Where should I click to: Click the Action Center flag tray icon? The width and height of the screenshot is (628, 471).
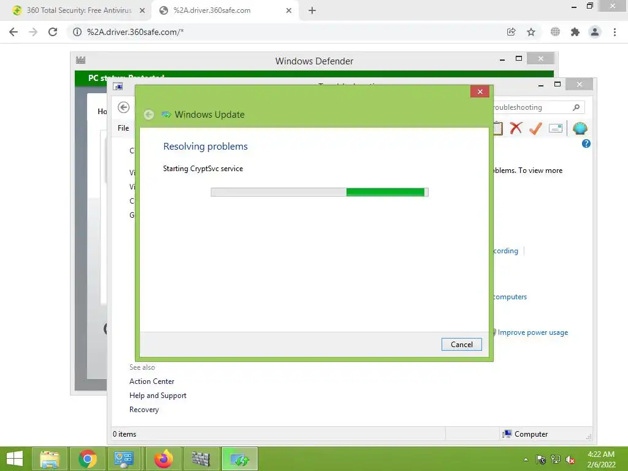[541, 459]
